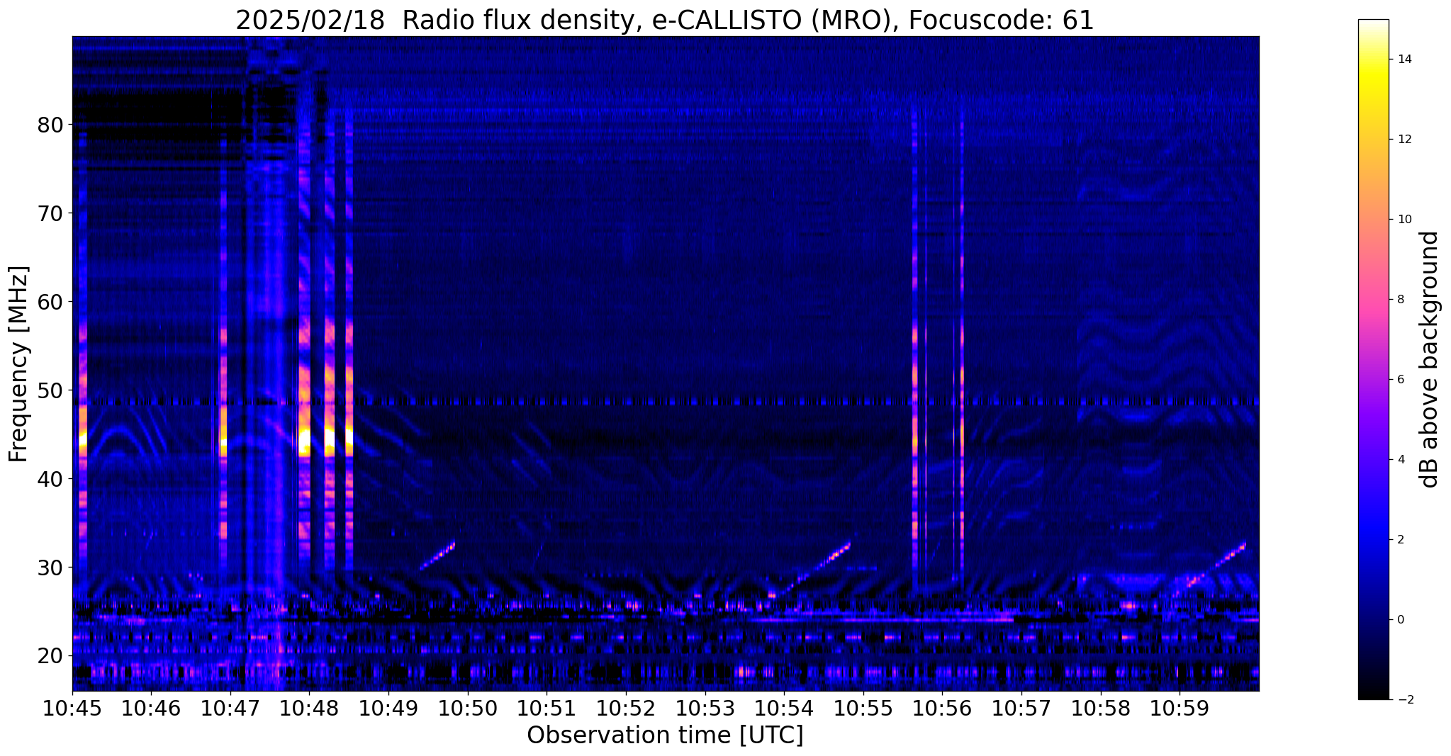Click the 10:57 time tick label
The image size is (1451, 756).
[1021, 709]
